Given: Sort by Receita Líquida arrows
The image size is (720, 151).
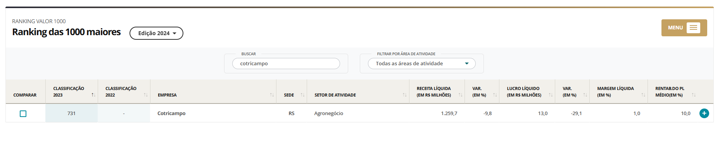Looking at the screenshot, I should 460,95.
